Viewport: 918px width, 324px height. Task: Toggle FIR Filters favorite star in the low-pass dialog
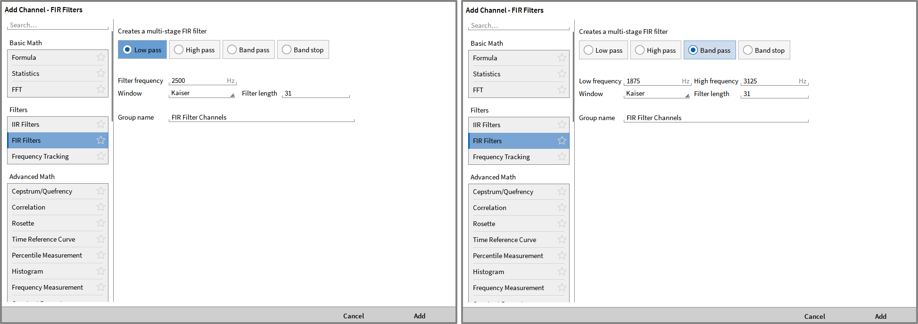[x=100, y=140]
